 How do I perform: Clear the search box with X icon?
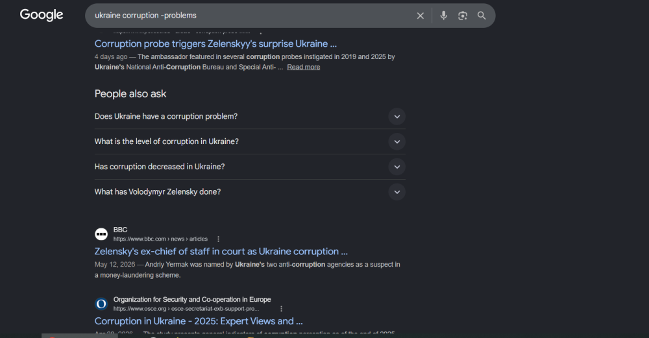(x=420, y=16)
